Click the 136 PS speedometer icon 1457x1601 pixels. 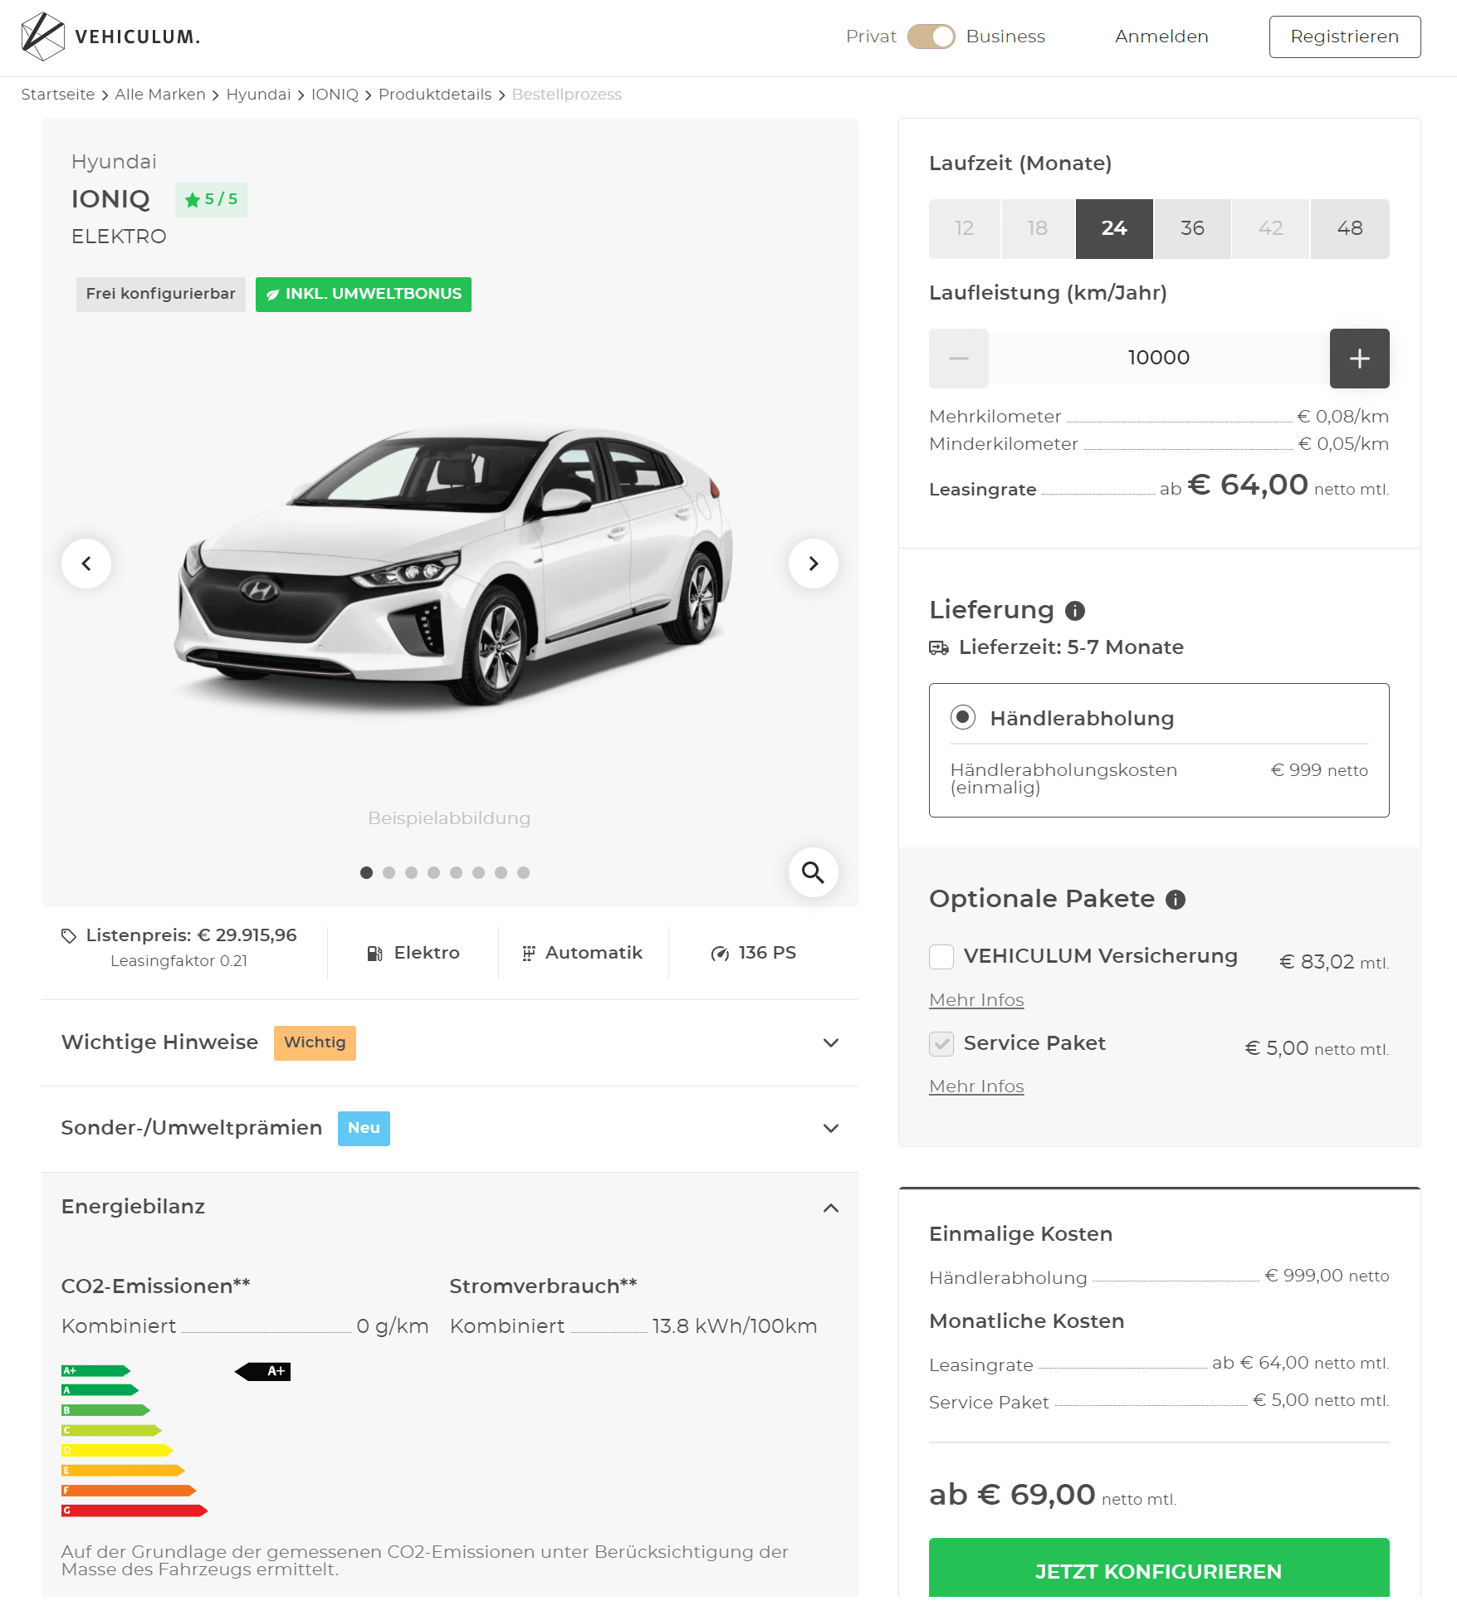720,954
